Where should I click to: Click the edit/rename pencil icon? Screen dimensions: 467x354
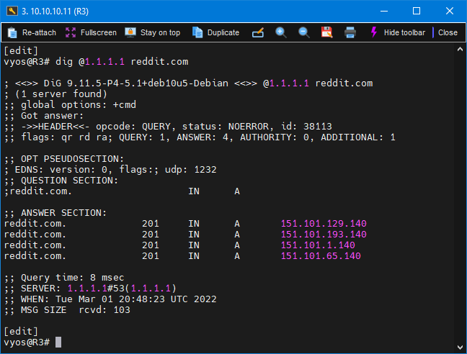[x=258, y=32]
